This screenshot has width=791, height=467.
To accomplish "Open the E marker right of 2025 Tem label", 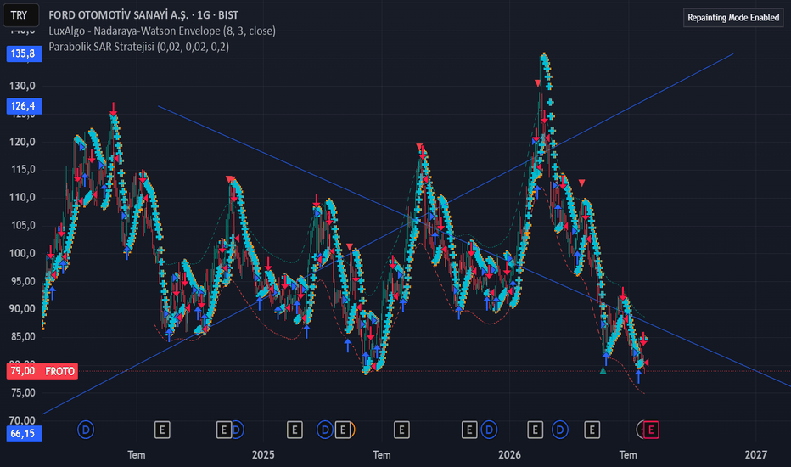I will 401,430.
